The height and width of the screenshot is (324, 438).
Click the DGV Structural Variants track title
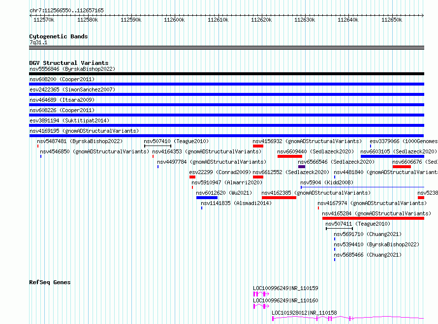pos(69,63)
